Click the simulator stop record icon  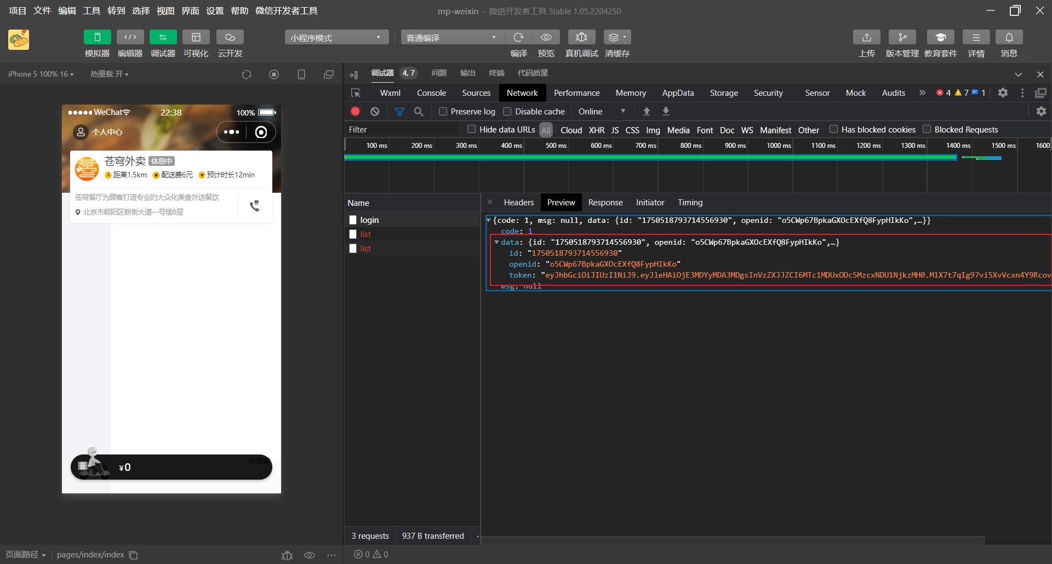(274, 74)
